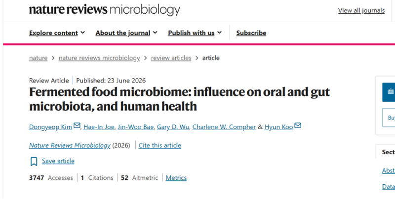Click Cite this article link
395x199 pixels.
pyautogui.click(x=159, y=145)
